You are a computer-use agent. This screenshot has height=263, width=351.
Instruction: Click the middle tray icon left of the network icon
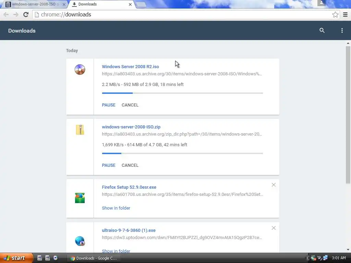pos(319,258)
